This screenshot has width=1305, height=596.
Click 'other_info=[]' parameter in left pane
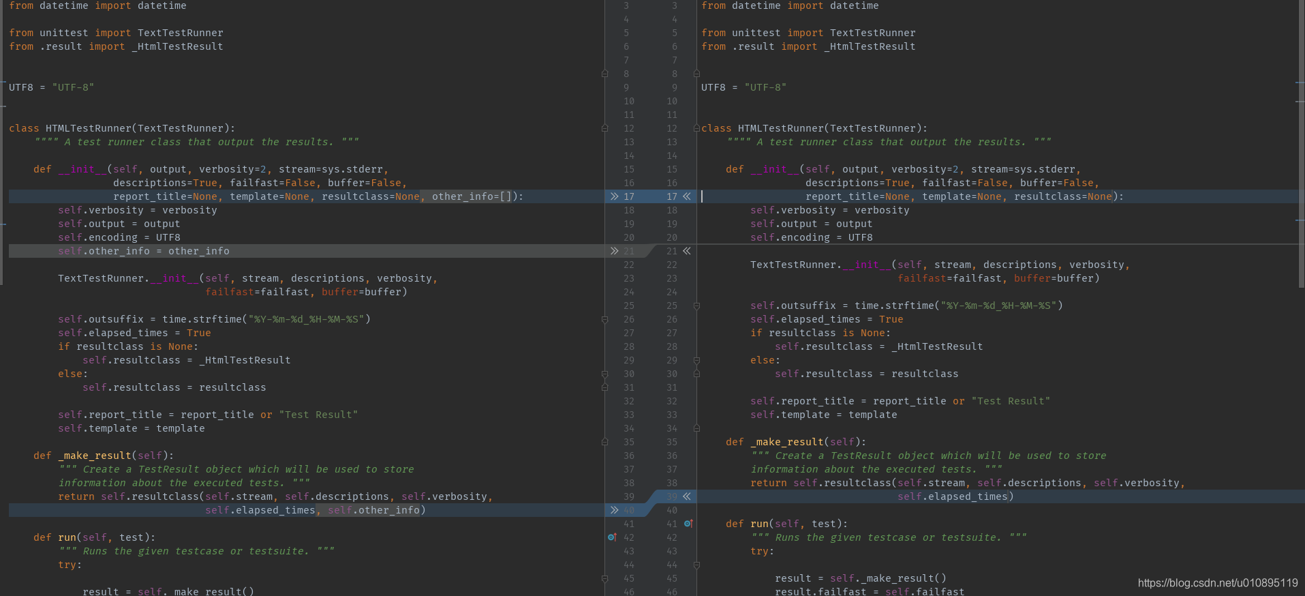(x=472, y=196)
